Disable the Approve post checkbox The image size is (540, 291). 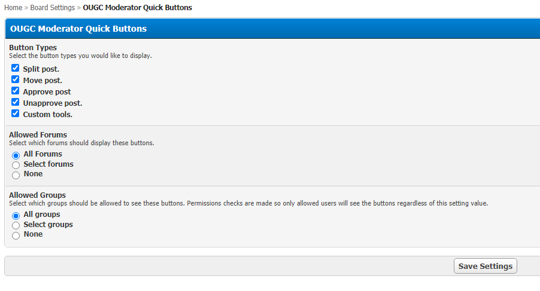point(16,91)
